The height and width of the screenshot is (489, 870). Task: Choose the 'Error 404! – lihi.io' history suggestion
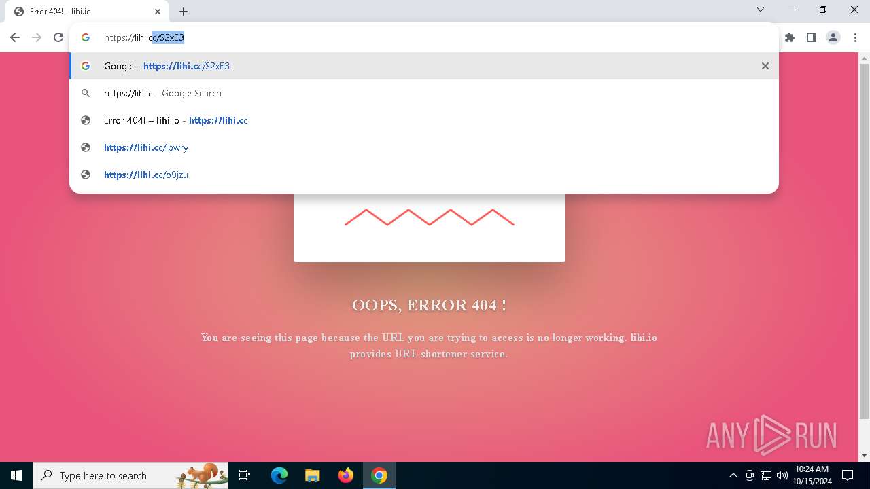(x=424, y=120)
